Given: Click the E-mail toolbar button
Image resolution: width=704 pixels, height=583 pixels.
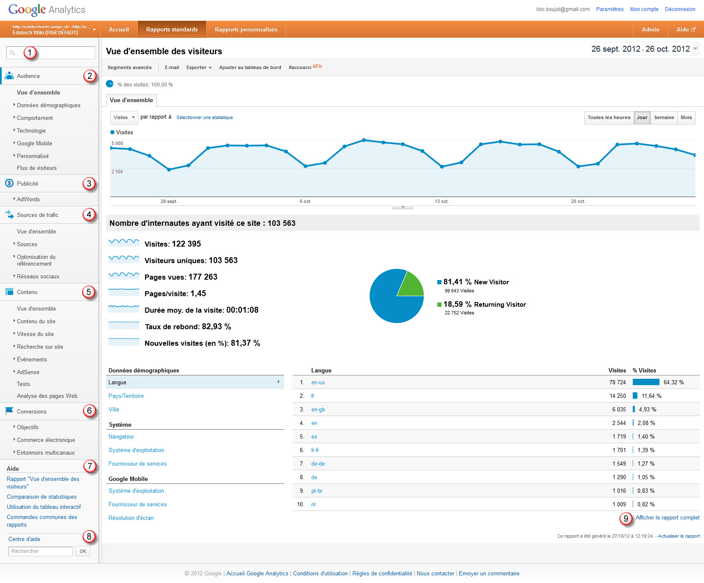Looking at the screenshot, I should (172, 67).
